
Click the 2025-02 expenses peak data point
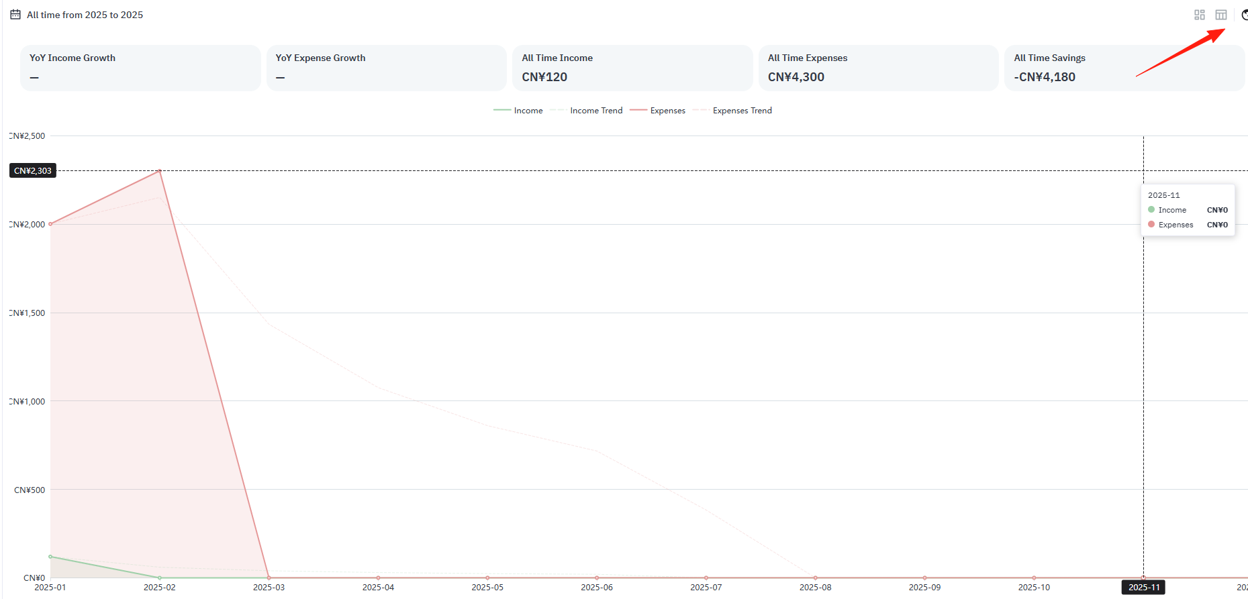[160, 171]
